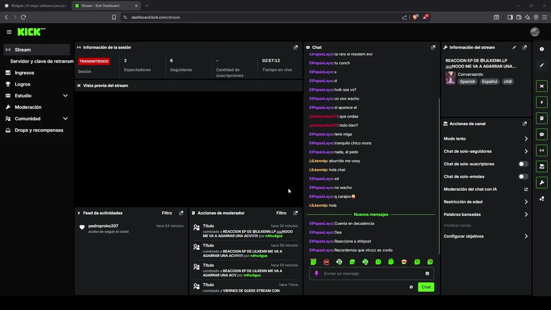Toggle the broadcast signal widget icon in right sidebar
The width and height of the screenshot is (551, 310).
pos(542,150)
